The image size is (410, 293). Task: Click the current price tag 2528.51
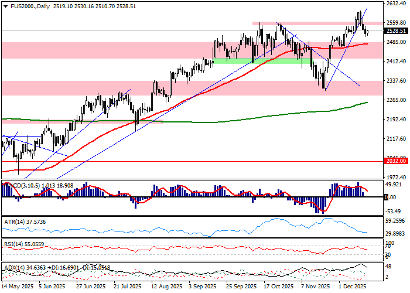coord(396,31)
